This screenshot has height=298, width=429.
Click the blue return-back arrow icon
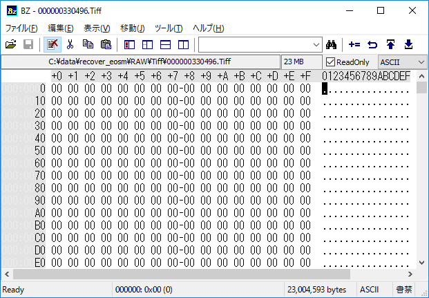coord(372,44)
